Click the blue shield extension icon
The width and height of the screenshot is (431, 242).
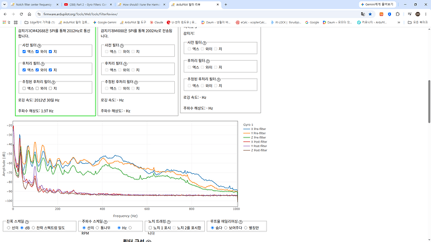[390, 14]
